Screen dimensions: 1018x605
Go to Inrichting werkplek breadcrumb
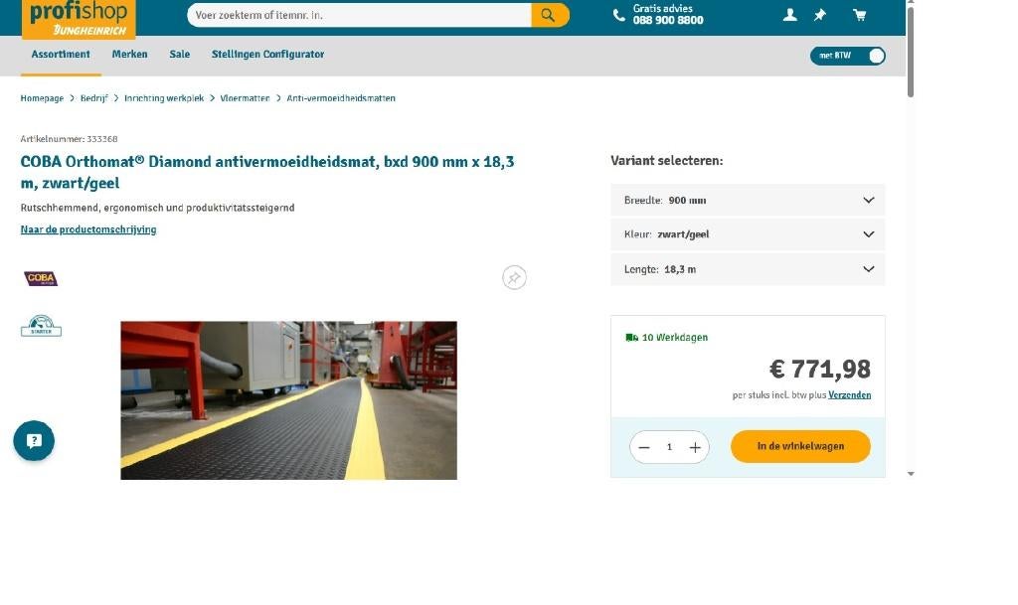click(x=164, y=98)
